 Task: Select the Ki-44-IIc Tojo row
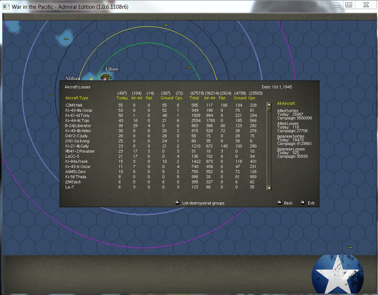tap(161, 120)
